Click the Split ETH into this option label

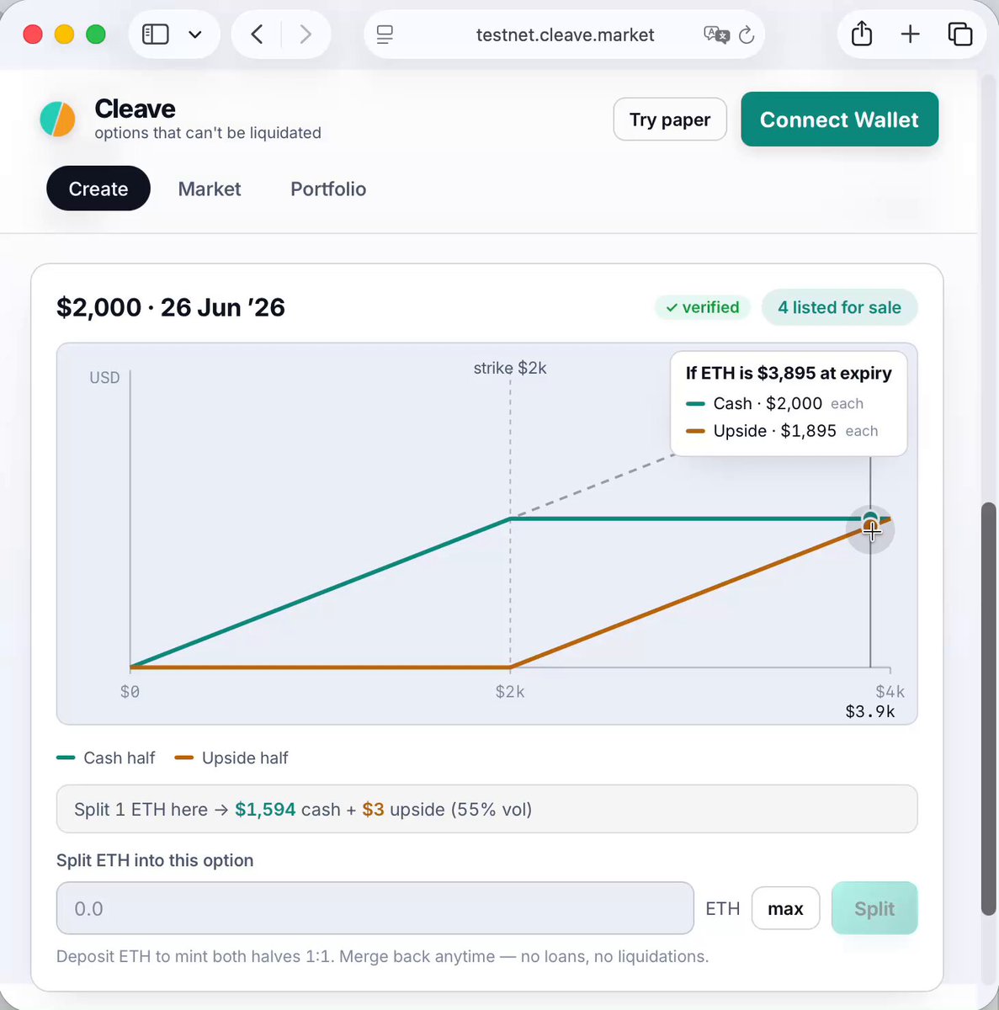(x=155, y=860)
